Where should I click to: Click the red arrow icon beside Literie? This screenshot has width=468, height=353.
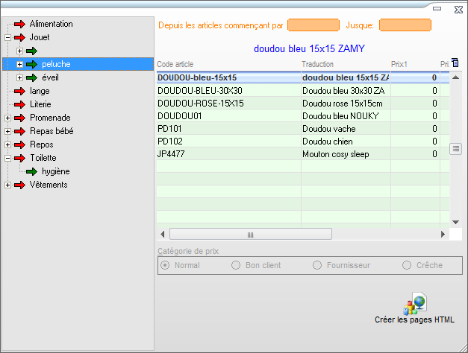click(19, 104)
